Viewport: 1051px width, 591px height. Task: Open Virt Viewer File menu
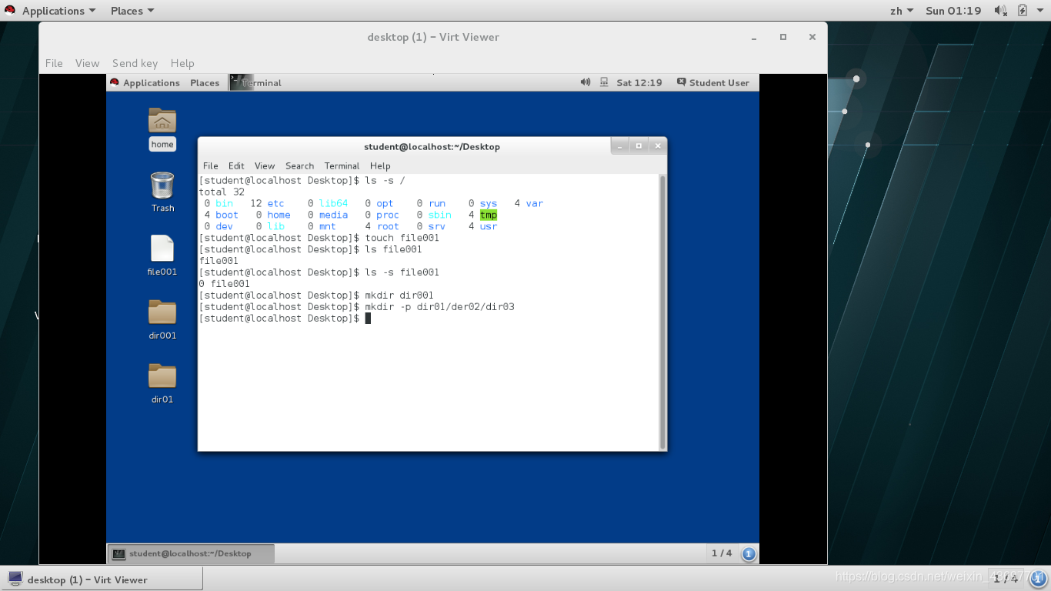click(x=54, y=63)
